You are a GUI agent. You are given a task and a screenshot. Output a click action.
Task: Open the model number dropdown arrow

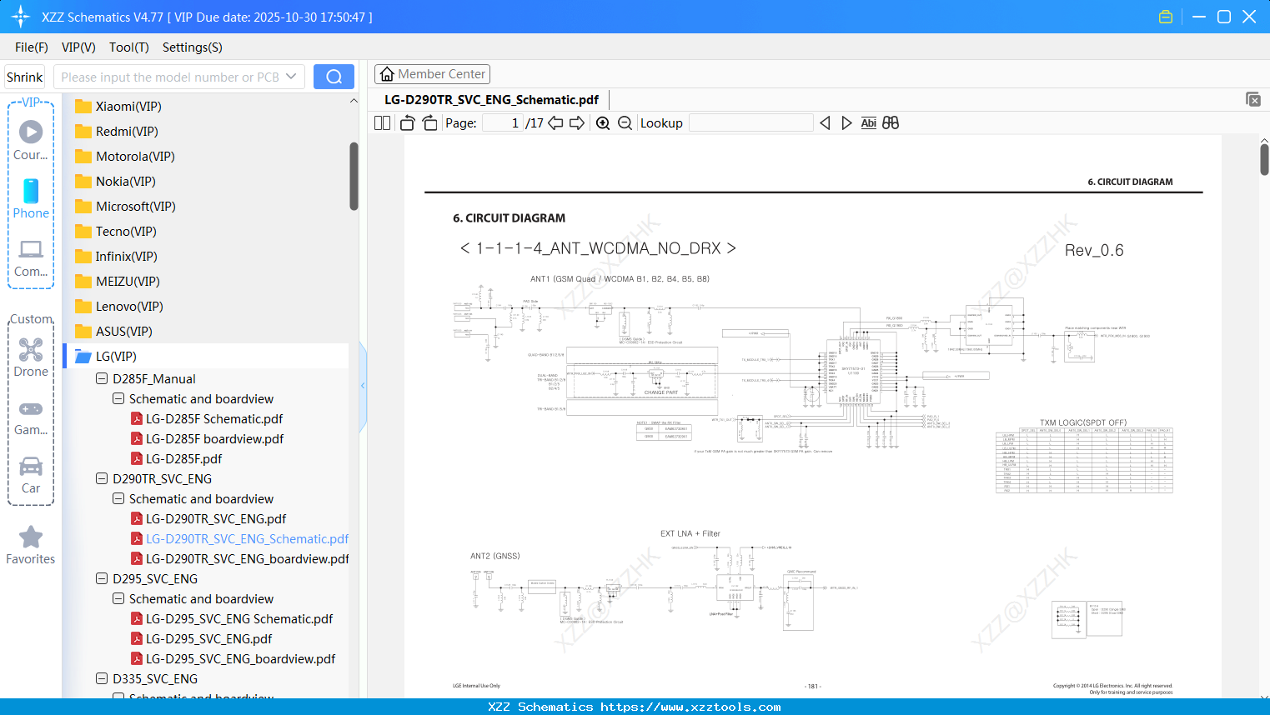click(292, 76)
